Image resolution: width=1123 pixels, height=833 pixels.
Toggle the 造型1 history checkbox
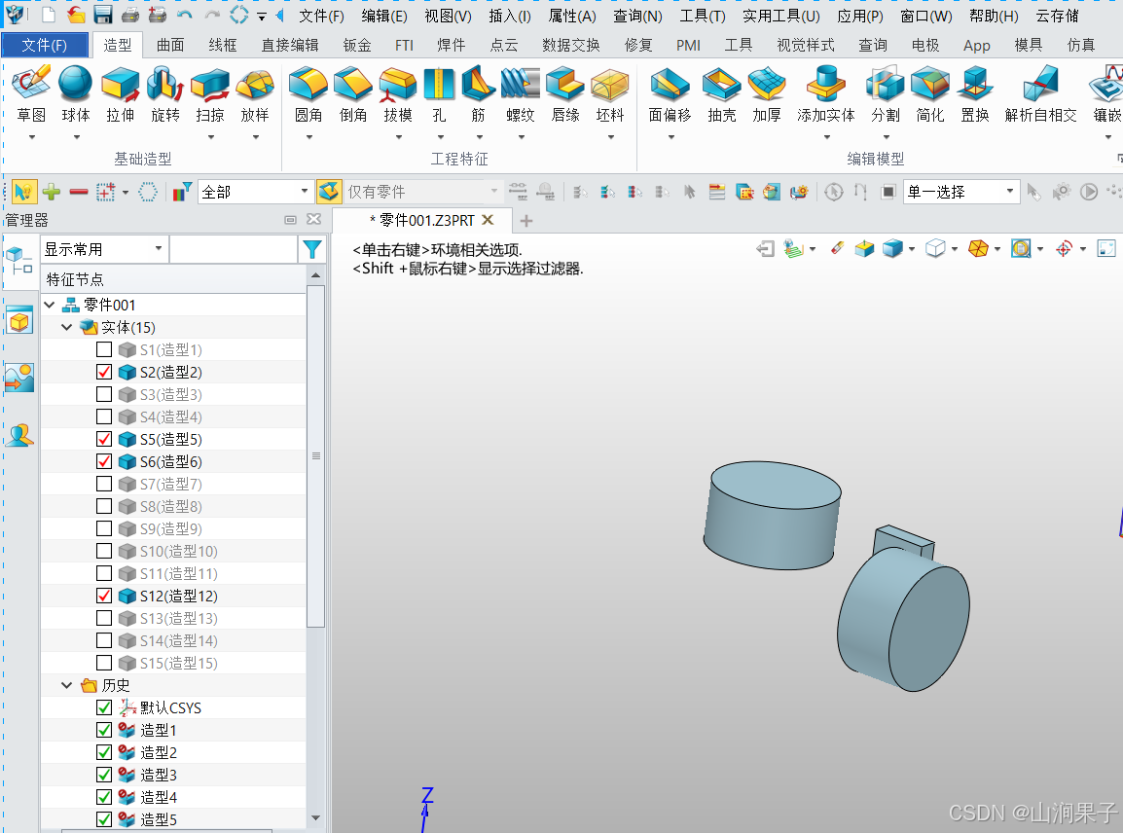[104, 730]
